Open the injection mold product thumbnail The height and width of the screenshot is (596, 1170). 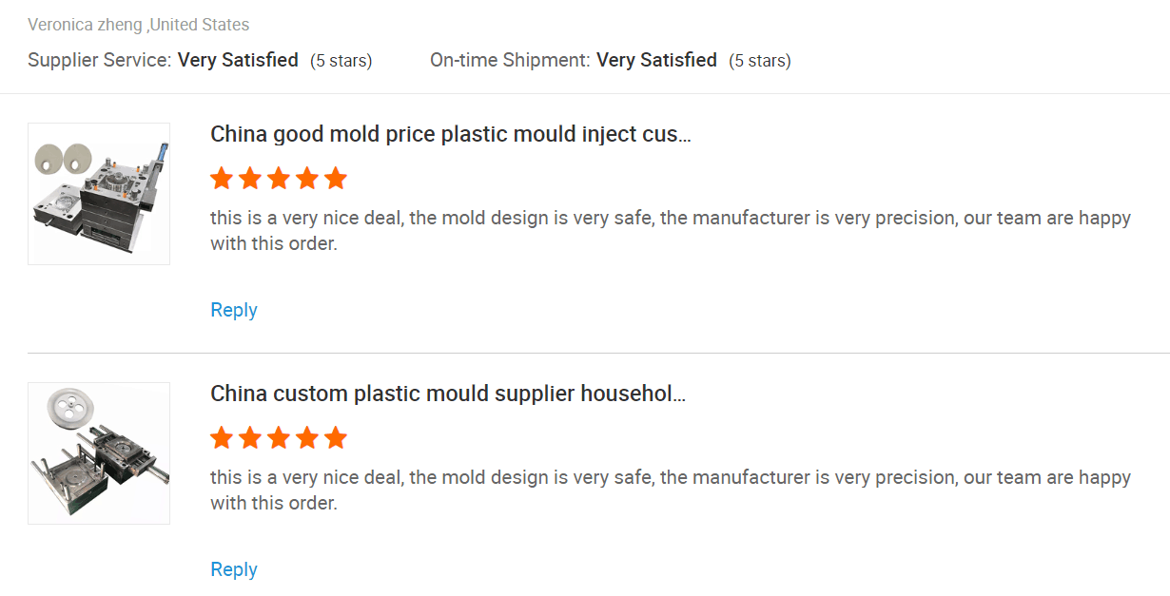click(99, 194)
